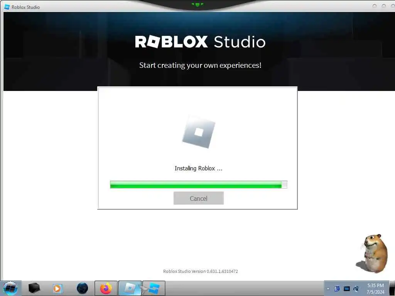
Task: Click the 'Roblox Studio Version 0.631.1.6310472' text
Action: (x=201, y=271)
